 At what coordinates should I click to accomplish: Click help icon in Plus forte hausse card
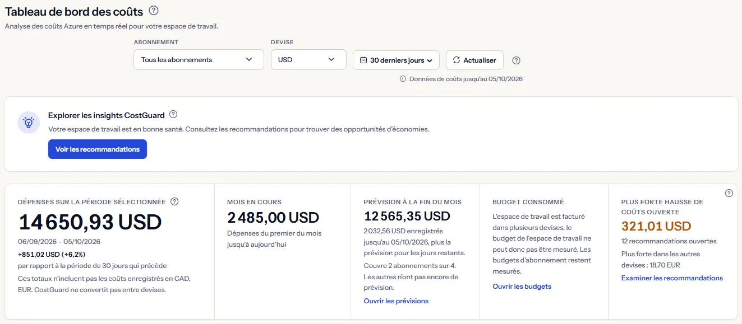pos(729,193)
